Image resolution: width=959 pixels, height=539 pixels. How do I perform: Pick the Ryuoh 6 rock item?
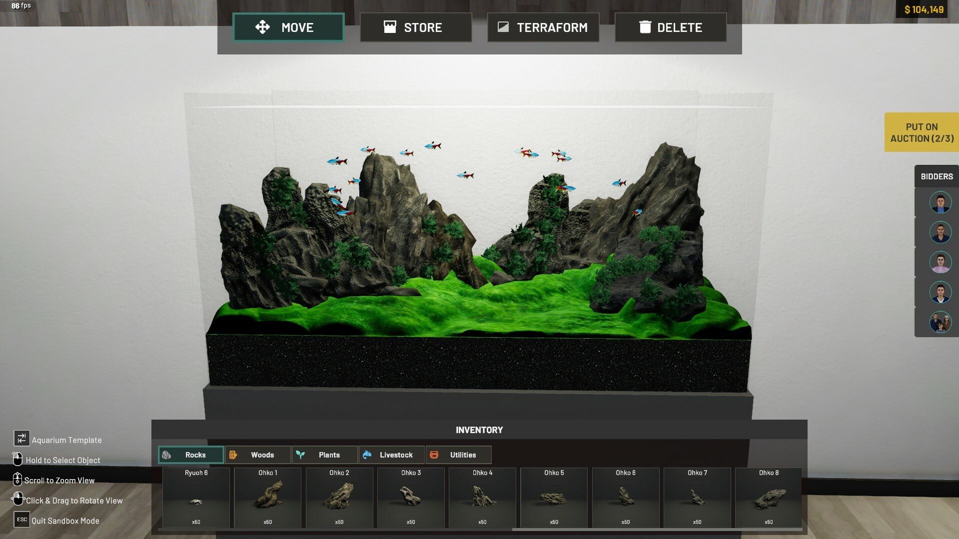pos(196,497)
